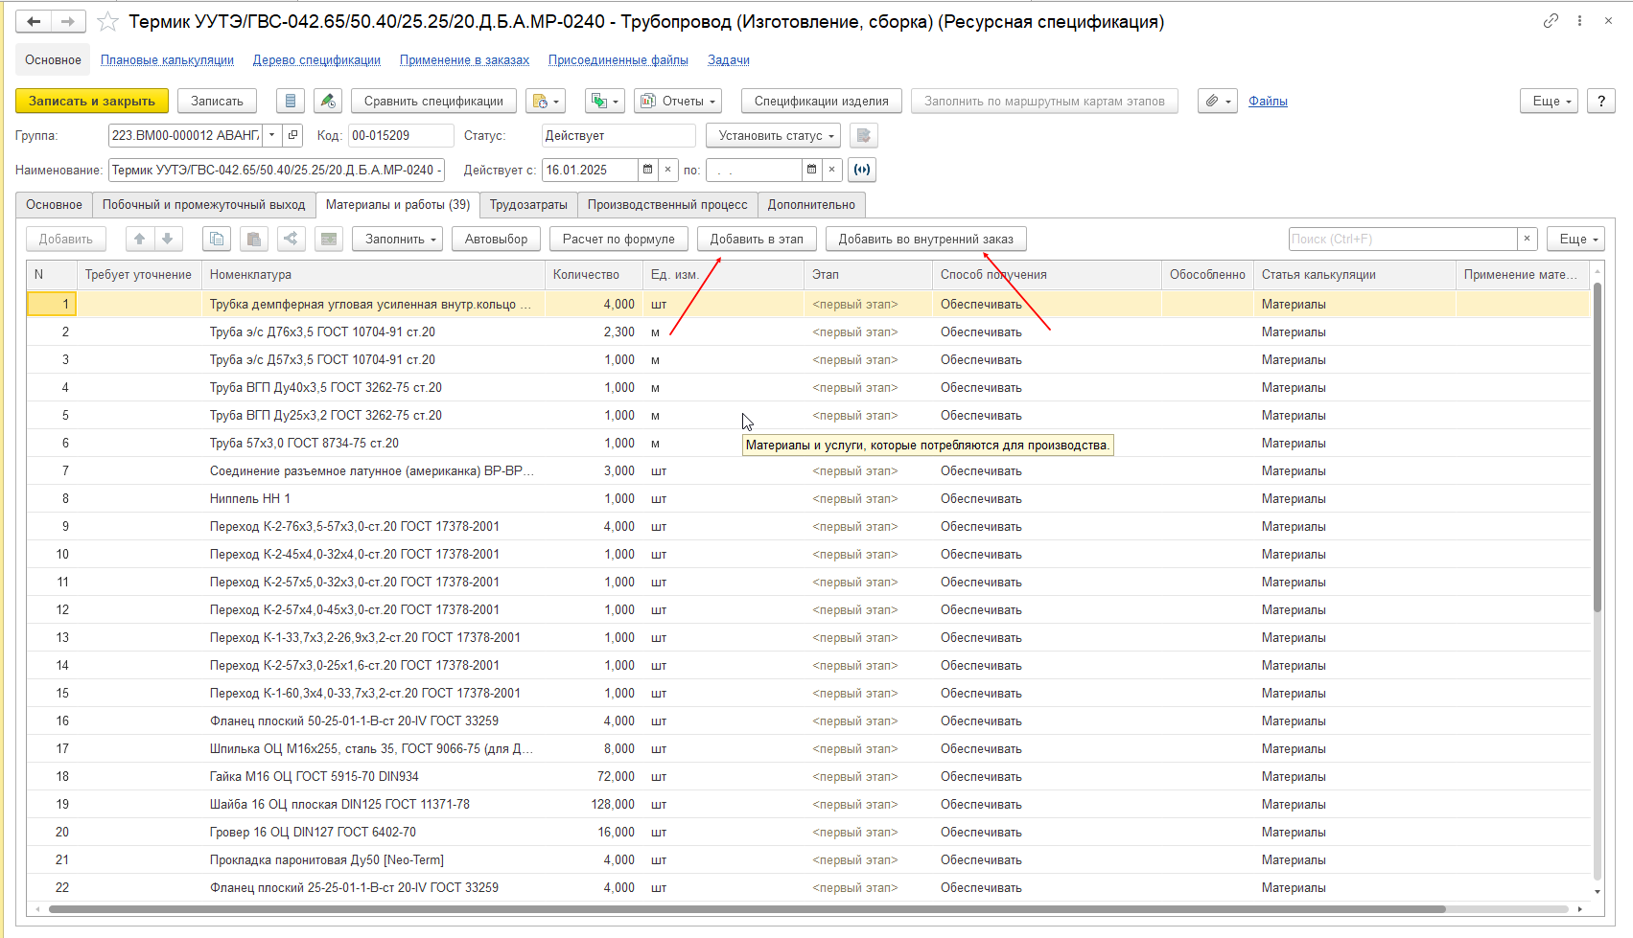Go back with the left arrow

coord(34,21)
